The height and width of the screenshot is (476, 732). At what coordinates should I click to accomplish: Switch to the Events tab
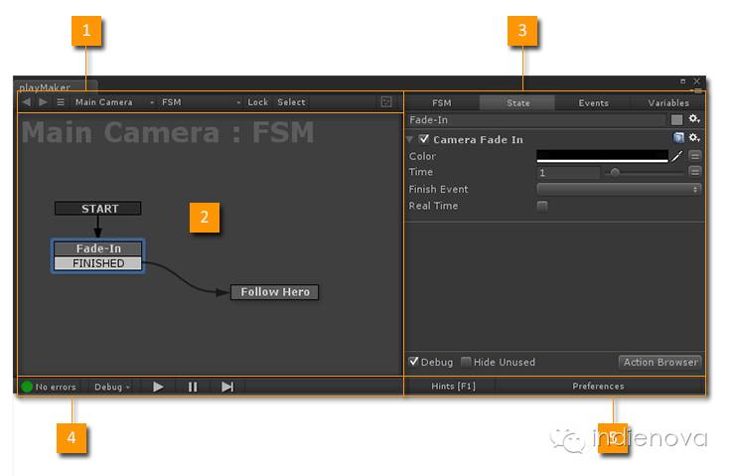[593, 102]
